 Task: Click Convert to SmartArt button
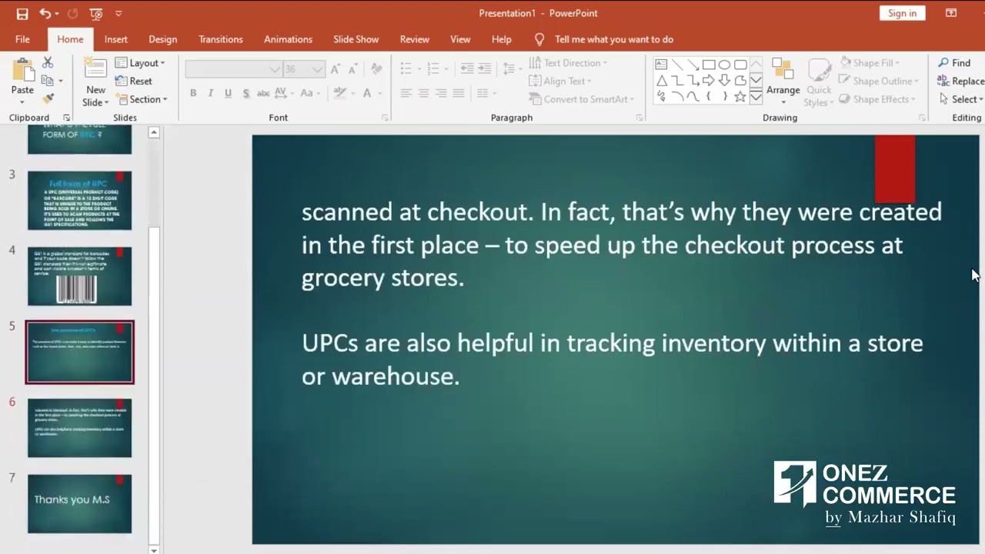click(x=582, y=99)
